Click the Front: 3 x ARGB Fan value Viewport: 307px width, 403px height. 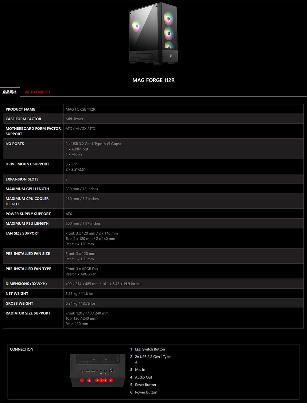82,269
